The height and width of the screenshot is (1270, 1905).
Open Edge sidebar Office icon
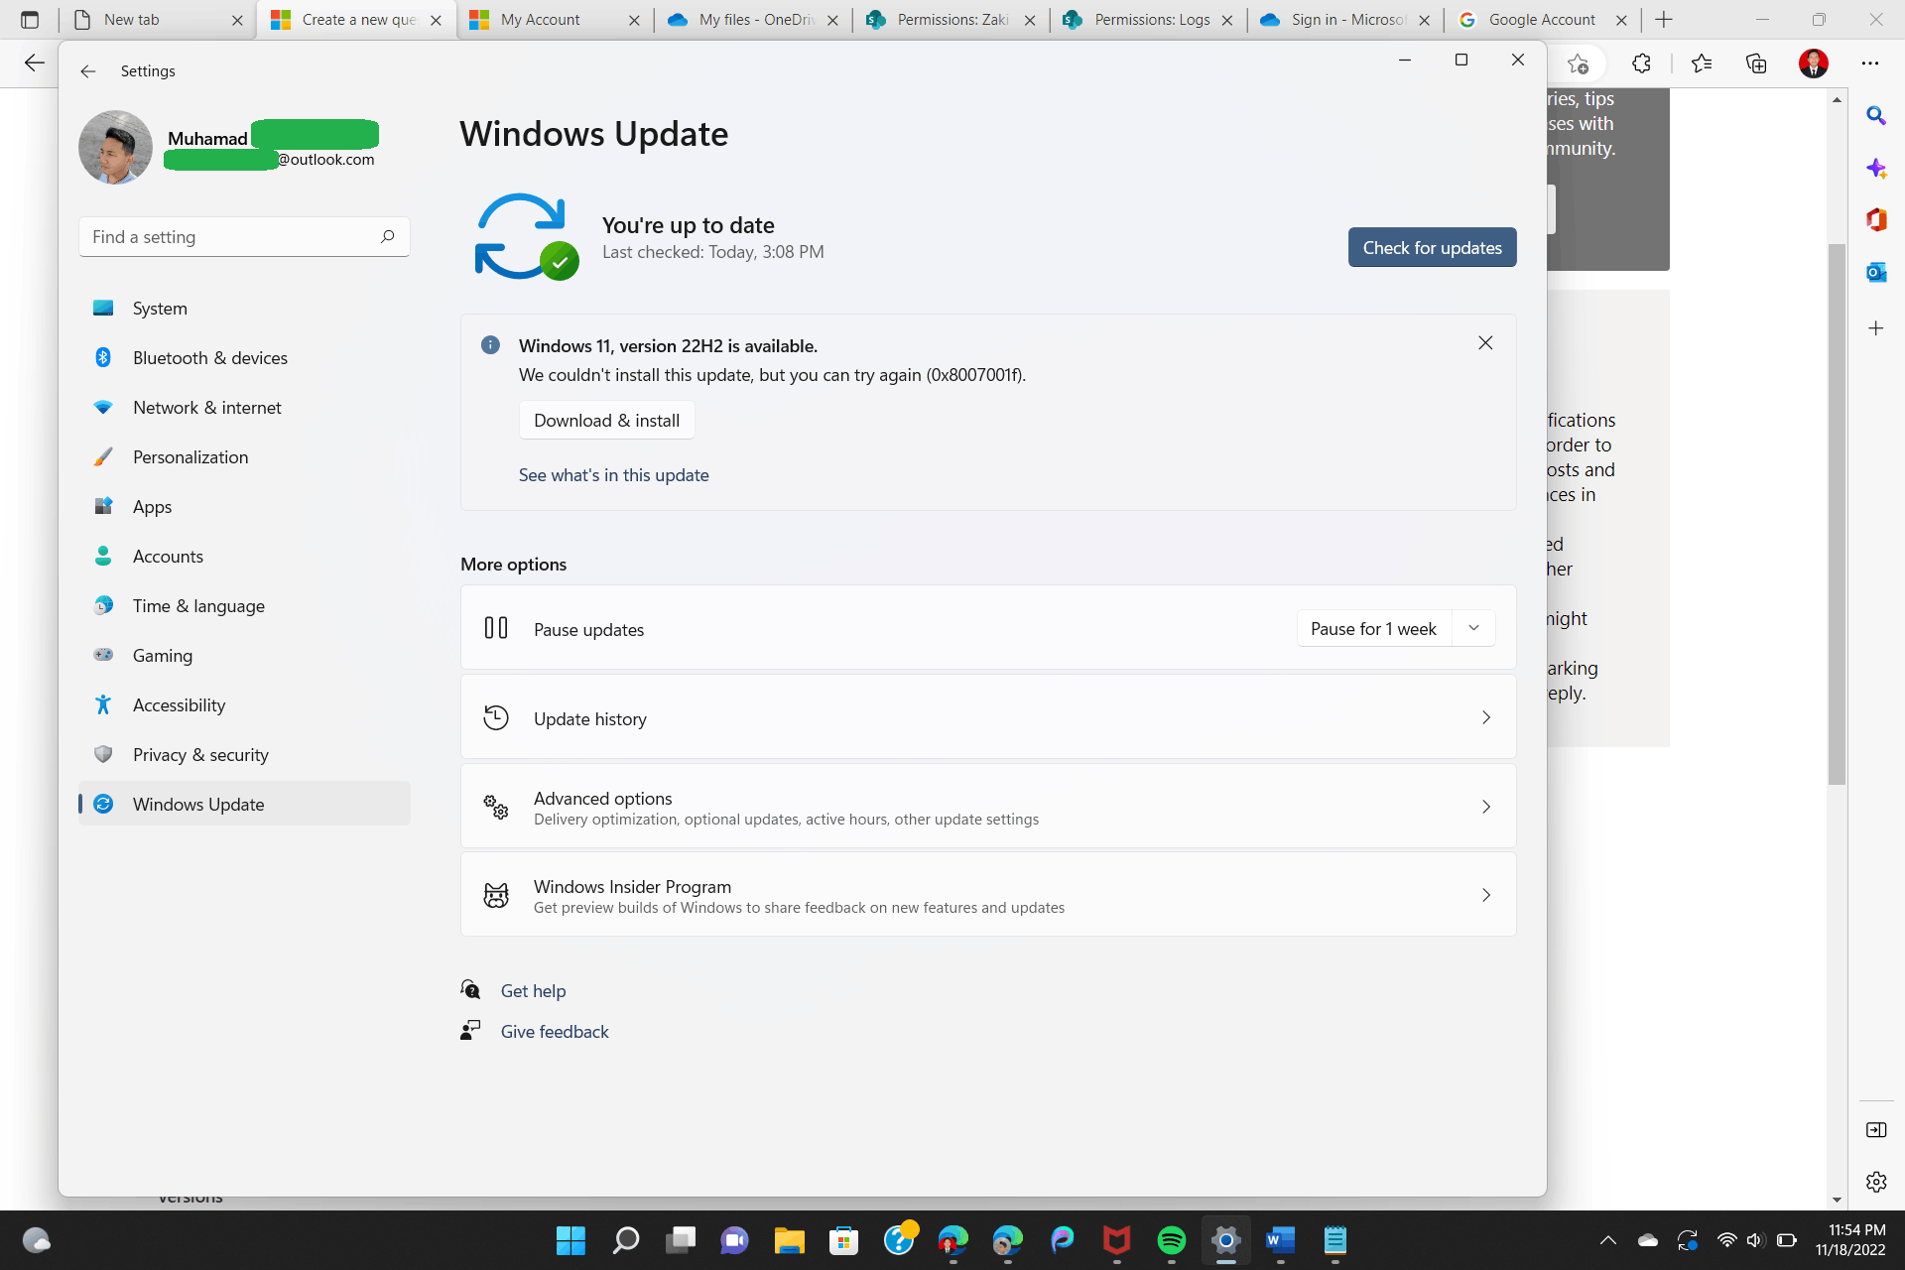[x=1875, y=219]
